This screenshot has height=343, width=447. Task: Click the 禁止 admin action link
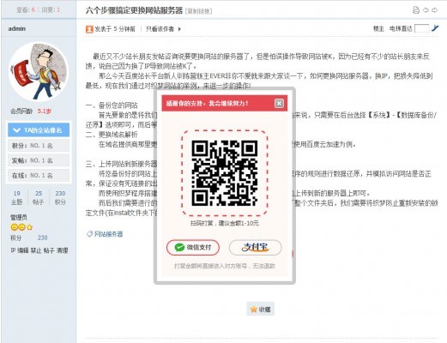36,250
